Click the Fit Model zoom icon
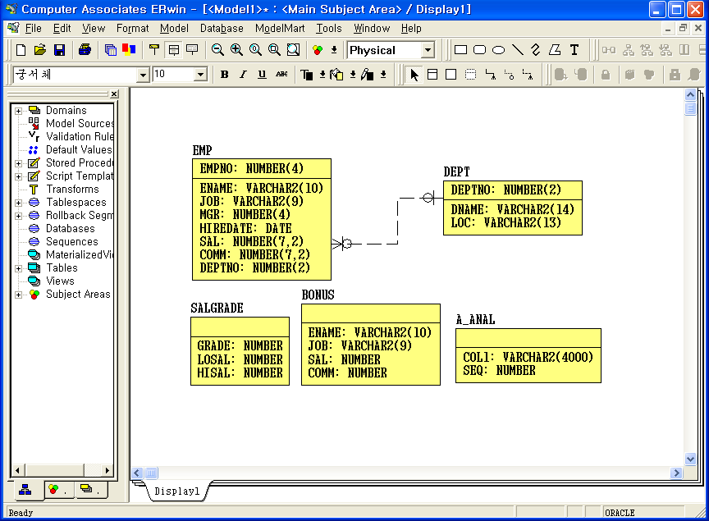The width and height of the screenshot is (709, 521). pos(294,50)
